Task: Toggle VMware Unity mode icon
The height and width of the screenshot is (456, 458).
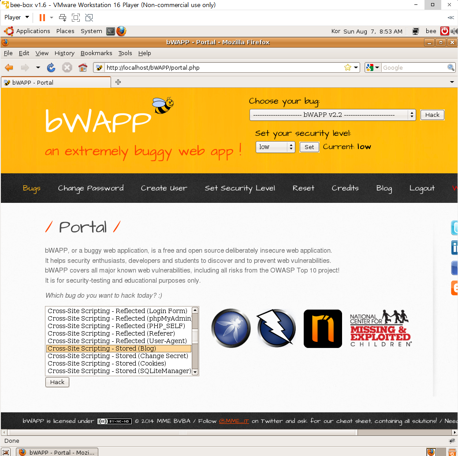Action: [89, 18]
